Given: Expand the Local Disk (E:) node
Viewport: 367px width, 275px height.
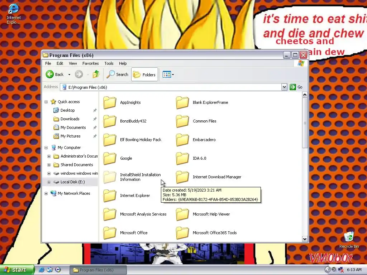Looking at the screenshot, I should pyautogui.click(x=49, y=182).
